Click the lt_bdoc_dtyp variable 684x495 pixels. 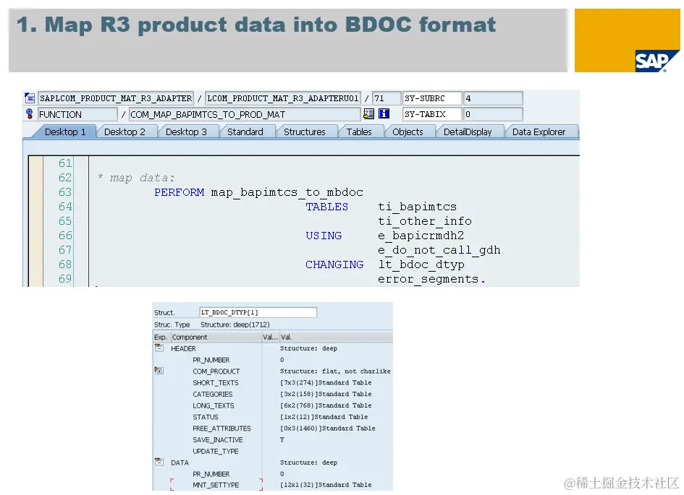[421, 264]
